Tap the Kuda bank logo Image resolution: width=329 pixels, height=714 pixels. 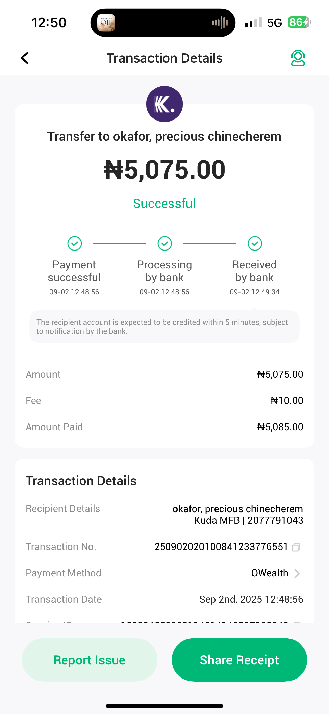[x=164, y=104]
